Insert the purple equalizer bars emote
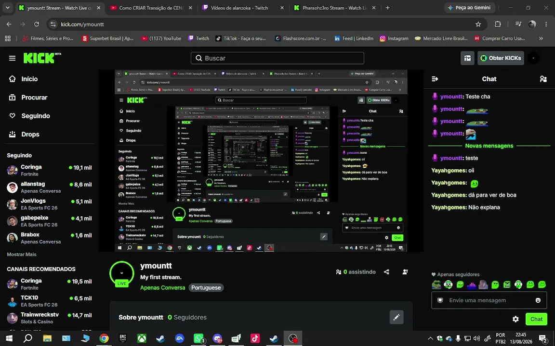This screenshot has height=346, width=555. click(x=472, y=284)
